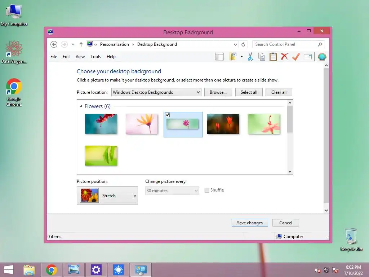The width and height of the screenshot is (369, 277).
Task: Click the wallpaper list scroll down arrow
Action: point(290,171)
